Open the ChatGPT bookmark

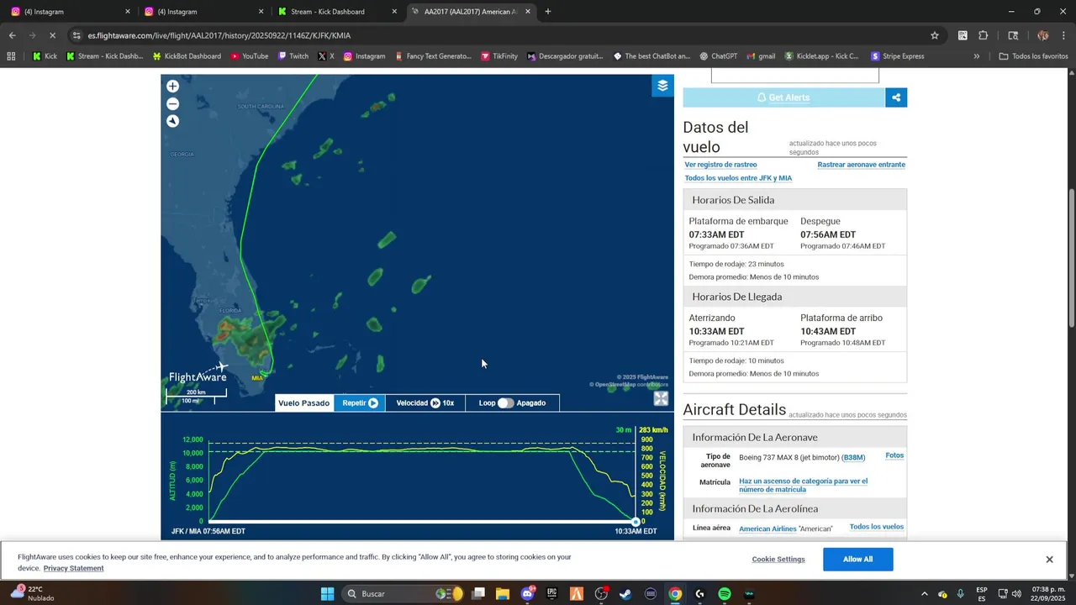(x=717, y=56)
